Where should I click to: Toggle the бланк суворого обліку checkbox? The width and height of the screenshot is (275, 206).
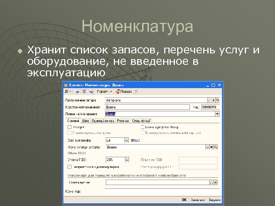[x=142, y=127]
